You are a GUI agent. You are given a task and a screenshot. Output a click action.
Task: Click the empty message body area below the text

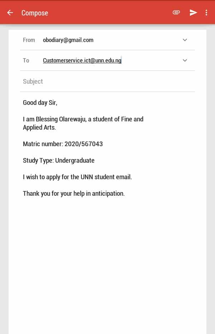tap(107, 264)
